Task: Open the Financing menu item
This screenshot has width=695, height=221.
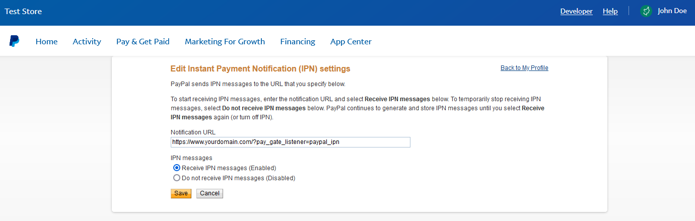Action: (x=298, y=42)
